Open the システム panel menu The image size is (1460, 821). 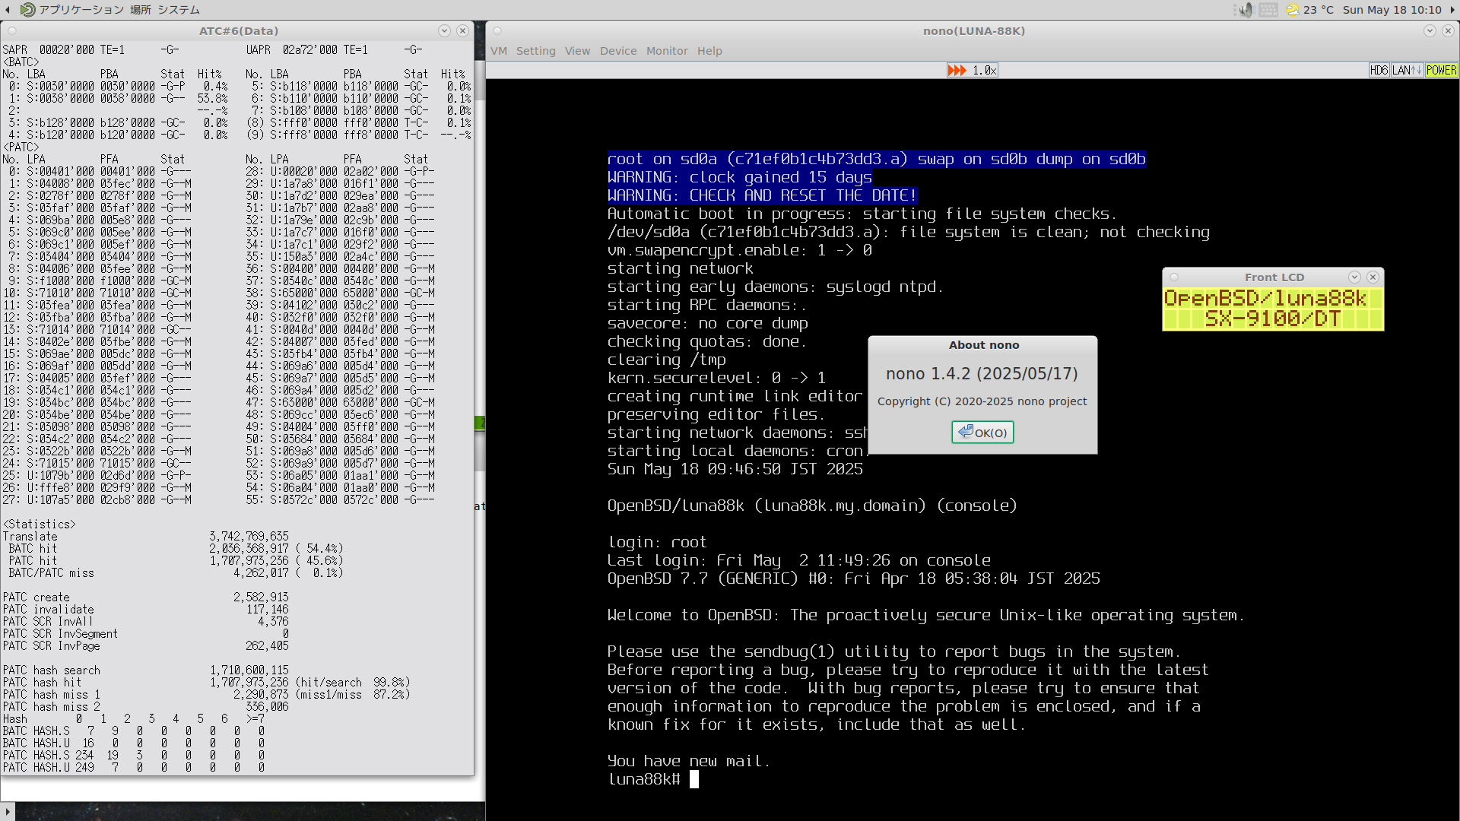pyautogui.click(x=179, y=10)
